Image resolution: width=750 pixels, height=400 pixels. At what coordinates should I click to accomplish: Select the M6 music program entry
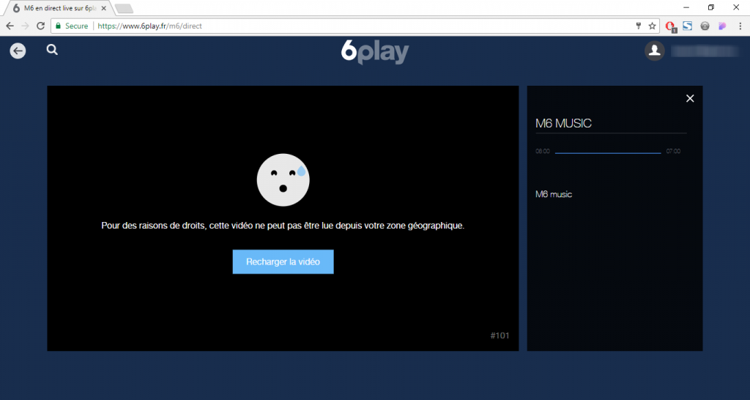[554, 194]
